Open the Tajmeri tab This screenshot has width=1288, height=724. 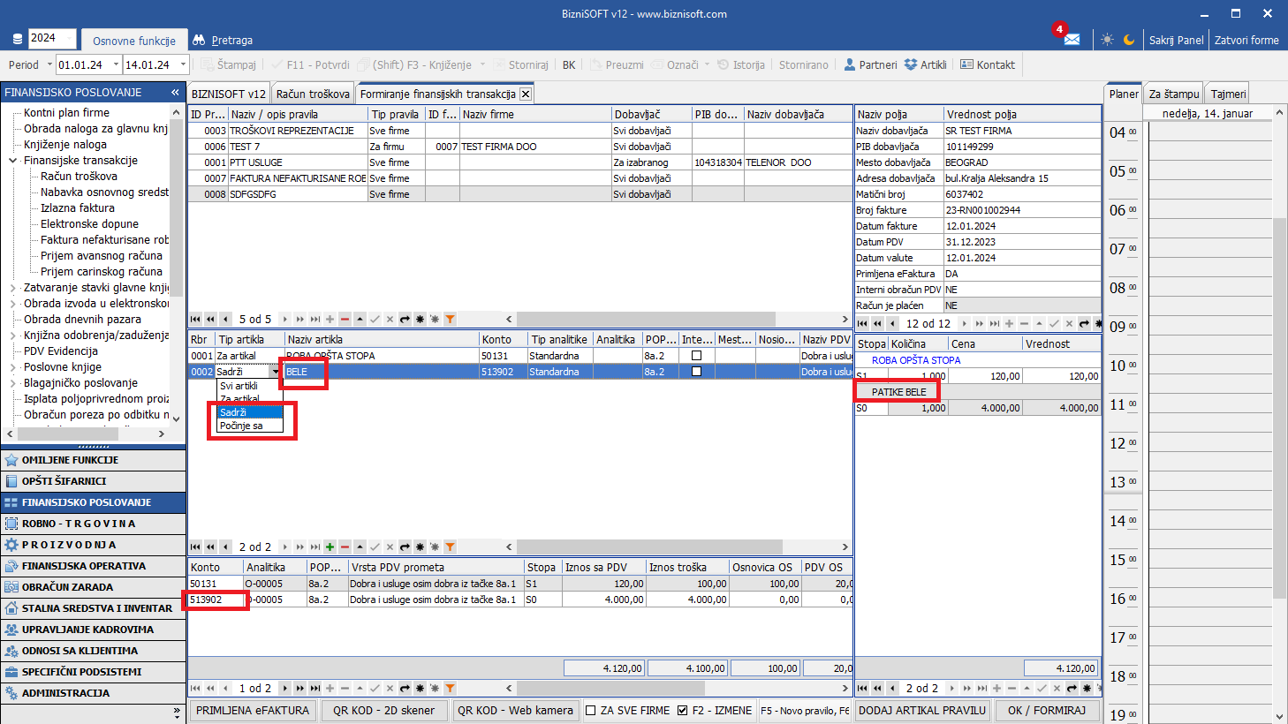[x=1228, y=94]
